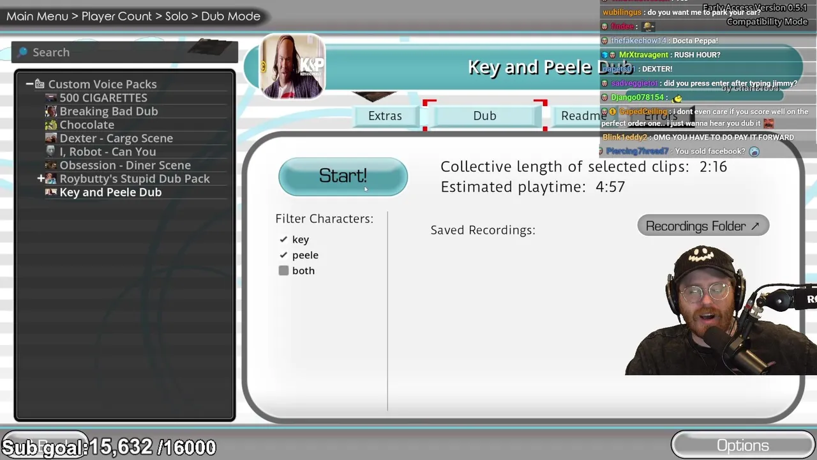Choose the Chocolate voice pack
The image size is (817, 460).
pyautogui.click(x=87, y=125)
